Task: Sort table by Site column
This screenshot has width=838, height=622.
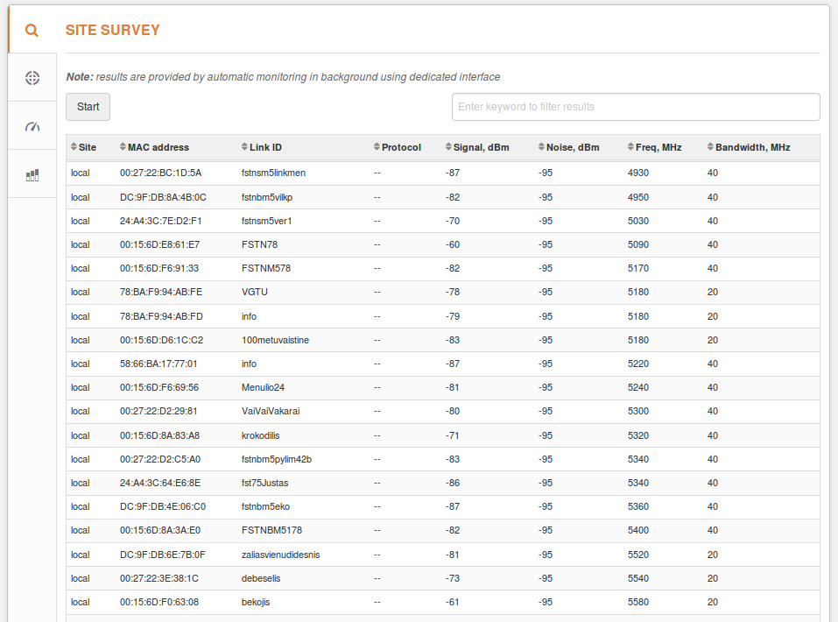Action: tap(83, 147)
